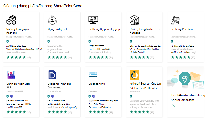The width and height of the screenshot is (209, 121).
Task: Click SharePoint badge on Hệ thống Phê duyệt card
Action: pyautogui.click(x=172, y=41)
